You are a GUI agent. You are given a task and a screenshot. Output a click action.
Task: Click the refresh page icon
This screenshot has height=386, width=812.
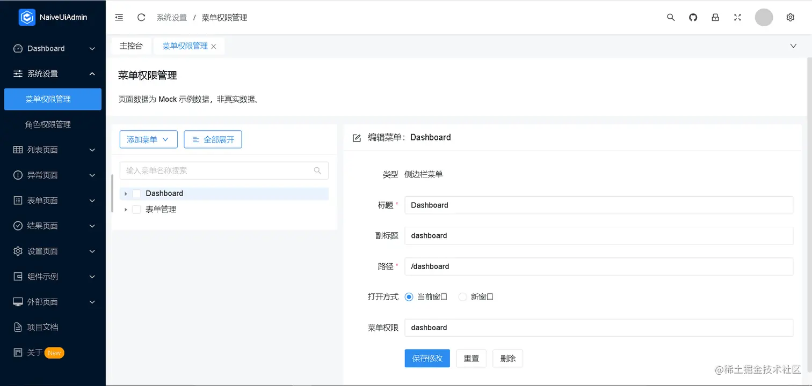(141, 17)
